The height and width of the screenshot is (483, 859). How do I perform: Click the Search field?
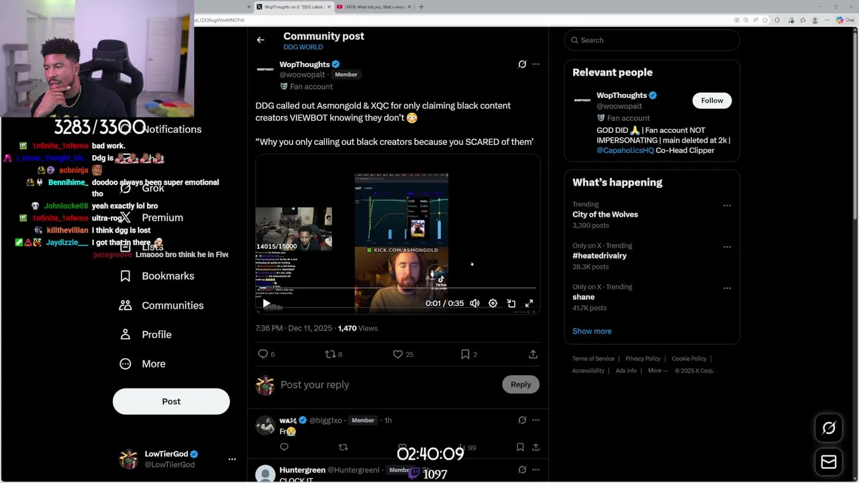(x=652, y=40)
